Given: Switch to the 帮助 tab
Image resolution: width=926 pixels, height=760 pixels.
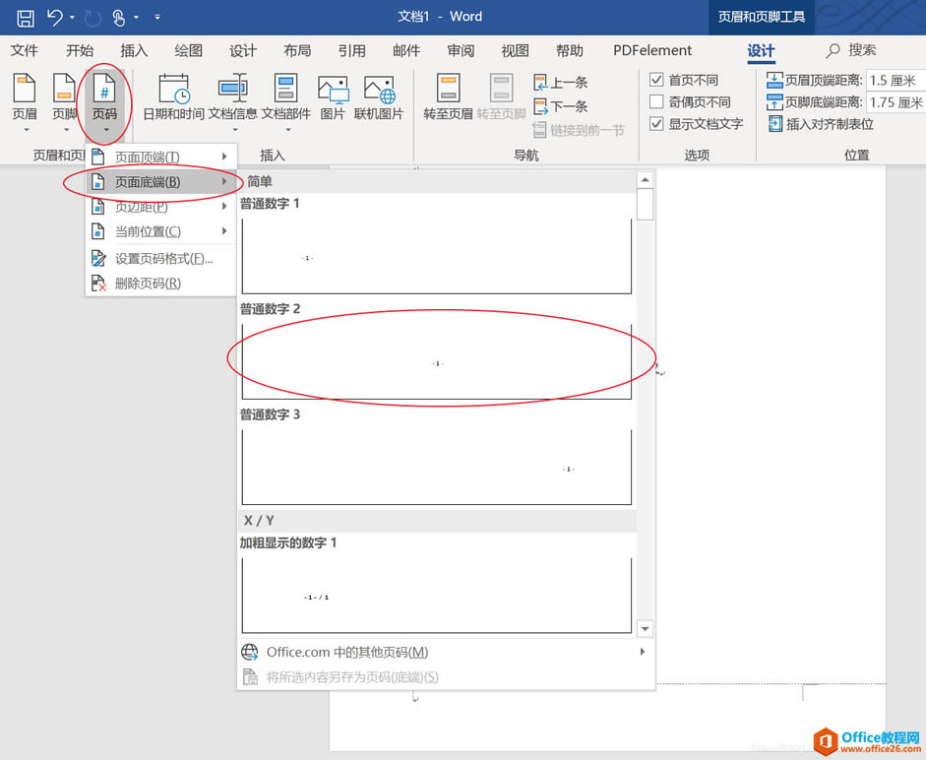Looking at the screenshot, I should pos(570,51).
